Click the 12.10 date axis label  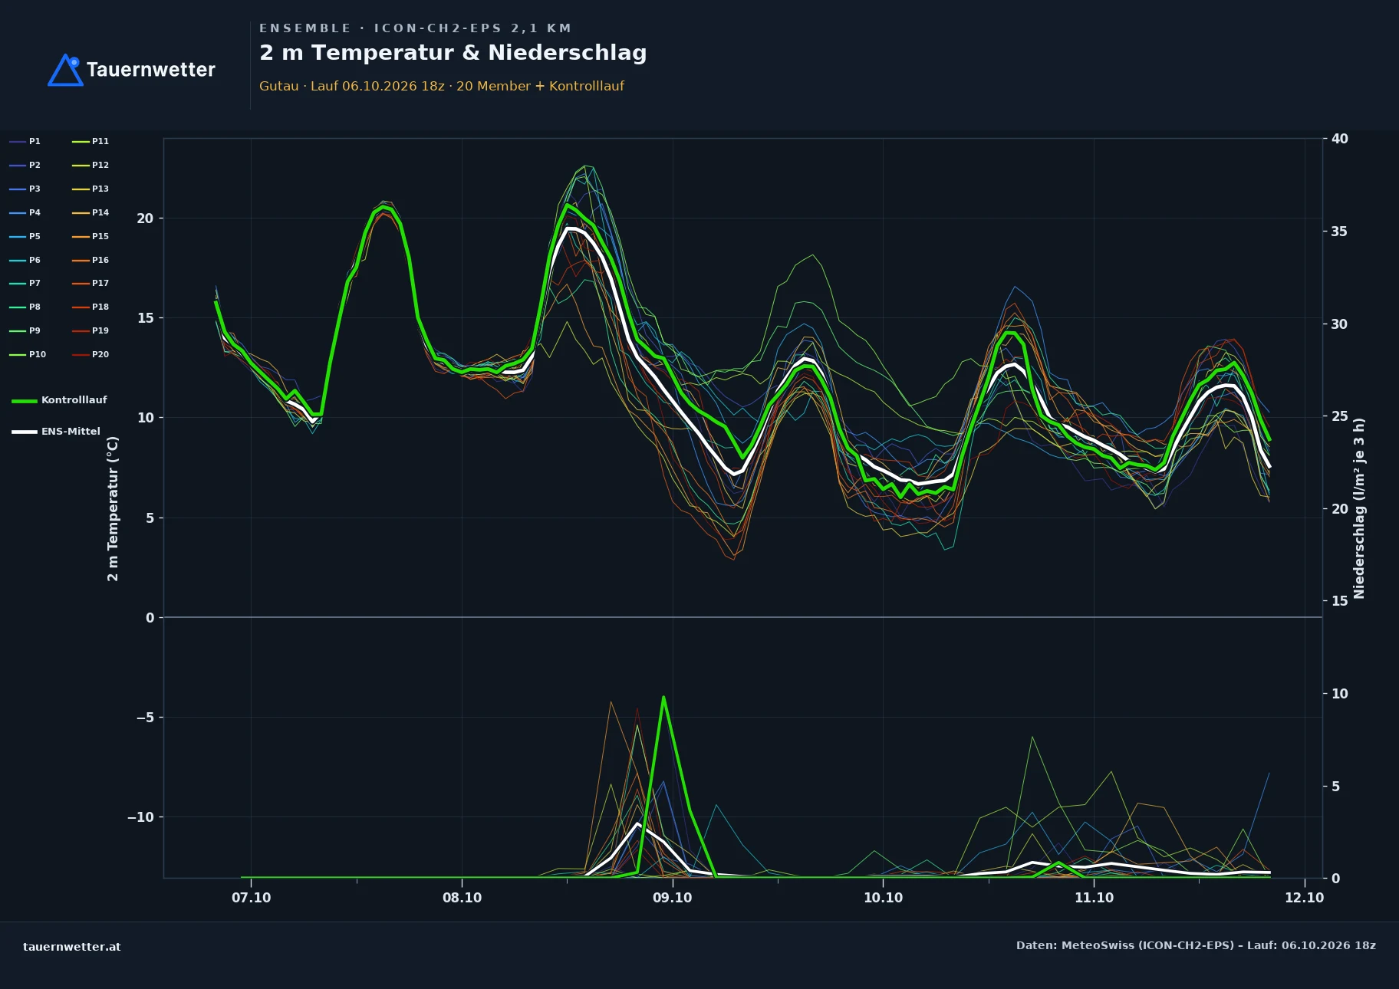tap(1304, 898)
